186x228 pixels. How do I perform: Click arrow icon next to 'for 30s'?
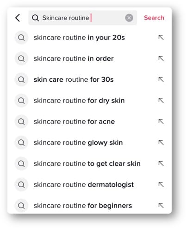point(161,79)
